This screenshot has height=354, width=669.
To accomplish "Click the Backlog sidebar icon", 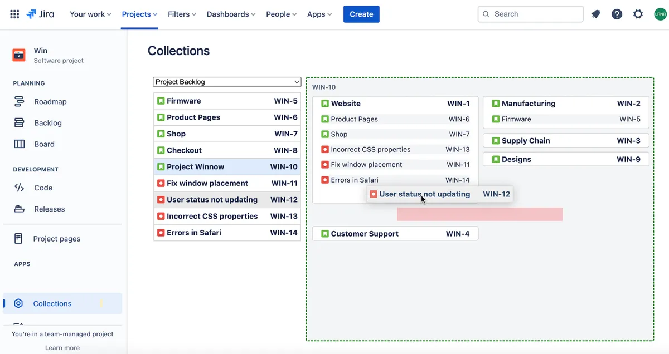I will click(x=19, y=122).
